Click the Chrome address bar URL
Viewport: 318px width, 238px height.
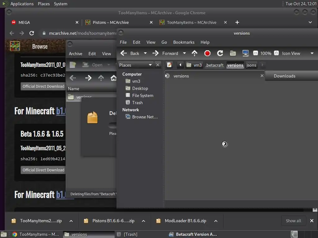pyautogui.click(x=83, y=33)
